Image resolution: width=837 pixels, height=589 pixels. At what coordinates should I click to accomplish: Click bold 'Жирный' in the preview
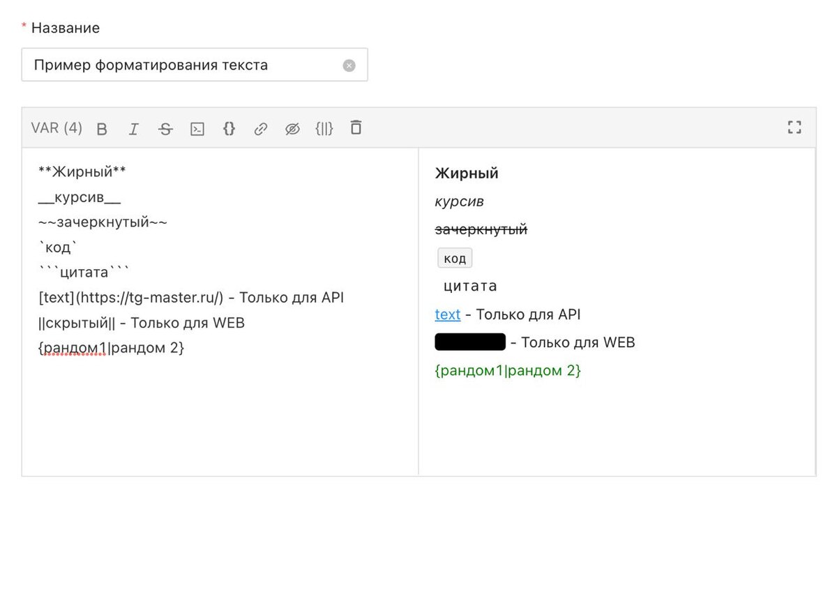point(467,174)
